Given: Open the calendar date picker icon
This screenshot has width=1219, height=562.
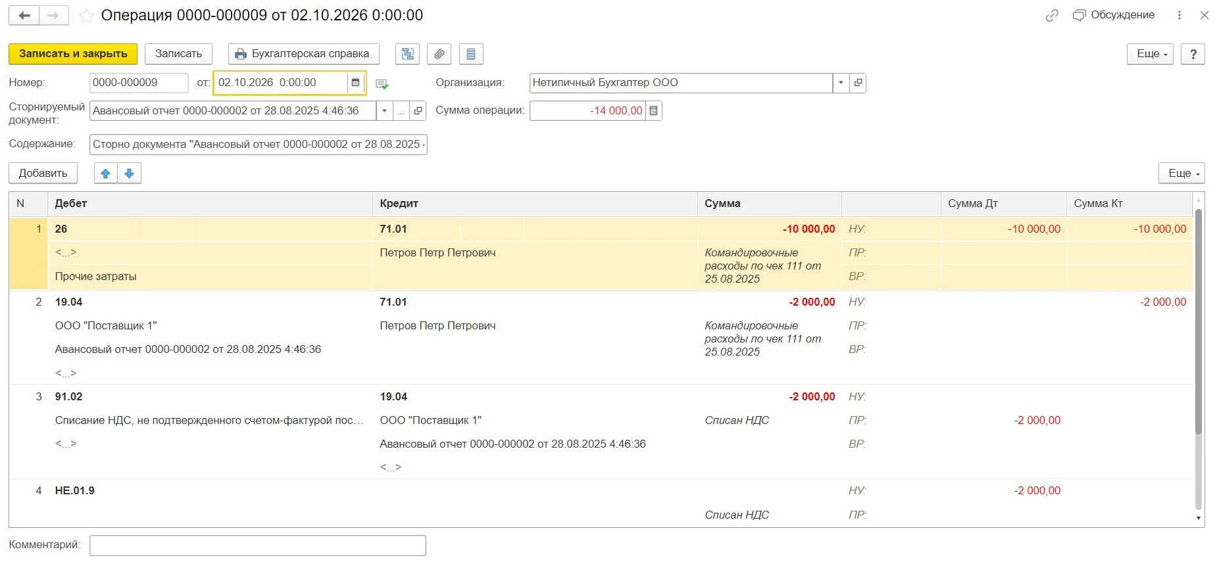Looking at the screenshot, I should (355, 83).
